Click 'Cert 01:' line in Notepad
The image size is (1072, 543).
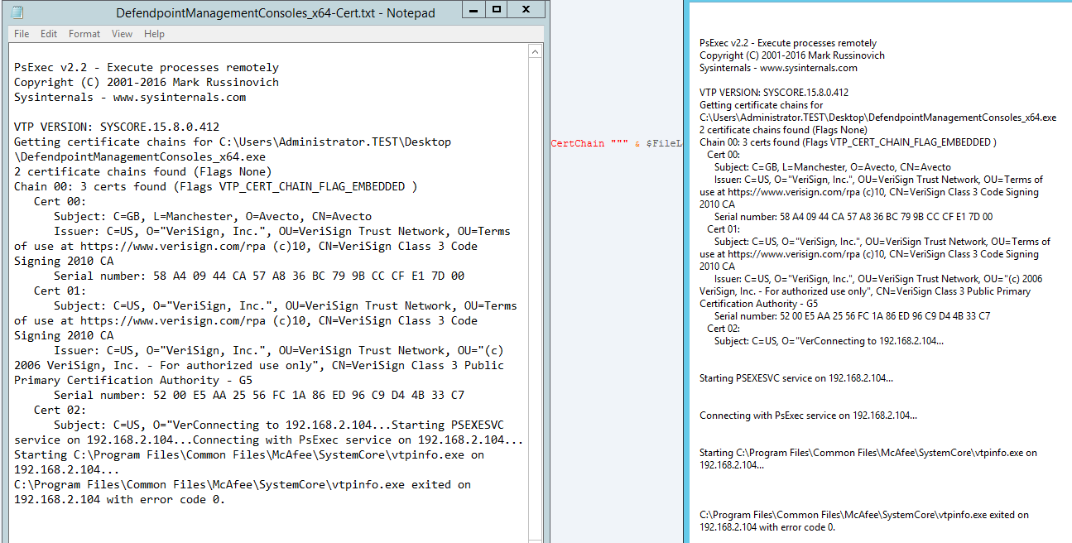pos(60,291)
